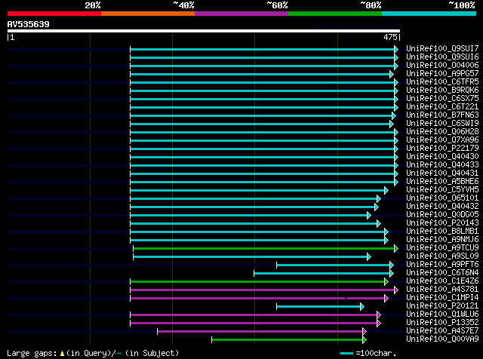This screenshot has width=483, height=359.
Task: Click the arrowhead ending the UniRef100_Q9SUI7 alignment
Action: 396,49
